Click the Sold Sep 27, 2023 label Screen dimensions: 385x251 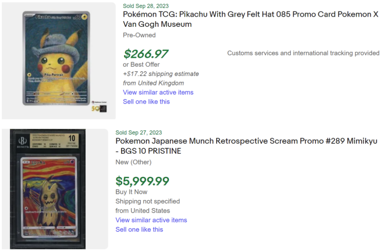point(139,132)
